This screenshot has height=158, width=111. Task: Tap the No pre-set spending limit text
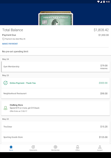pyautogui.click(x=15, y=52)
